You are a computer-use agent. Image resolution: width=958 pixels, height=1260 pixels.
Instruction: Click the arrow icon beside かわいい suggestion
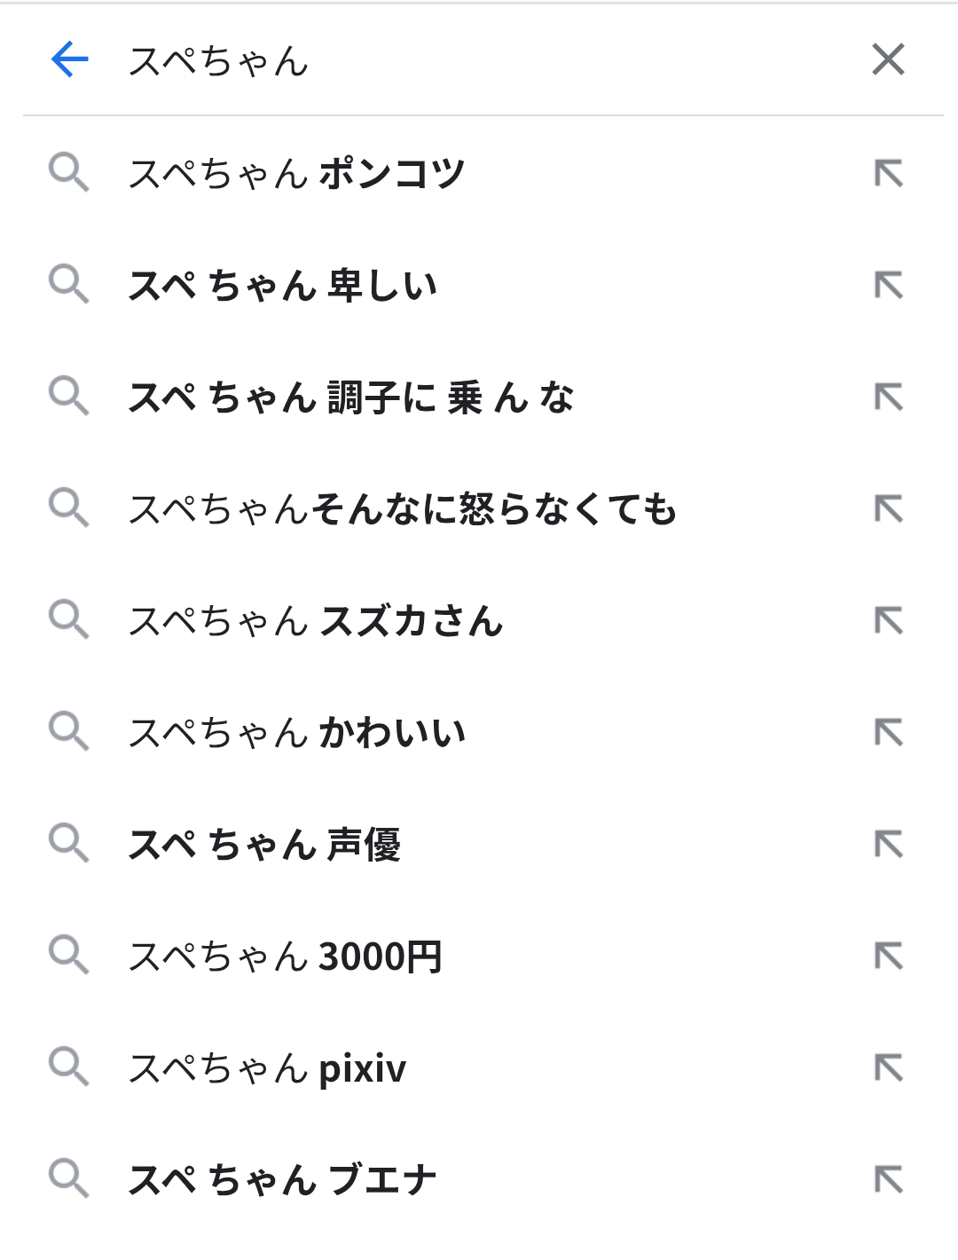point(888,732)
